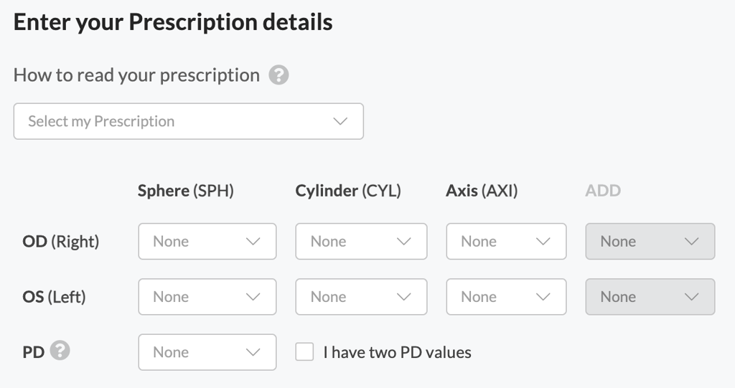Open the Select my Prescription dropdown
735x388 pixels.
[188, 121]
